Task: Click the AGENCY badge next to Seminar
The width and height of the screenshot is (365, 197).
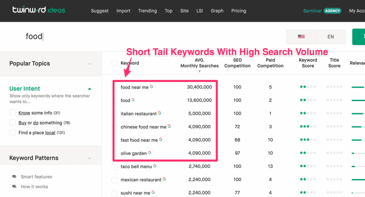Action: coord(333,11)
